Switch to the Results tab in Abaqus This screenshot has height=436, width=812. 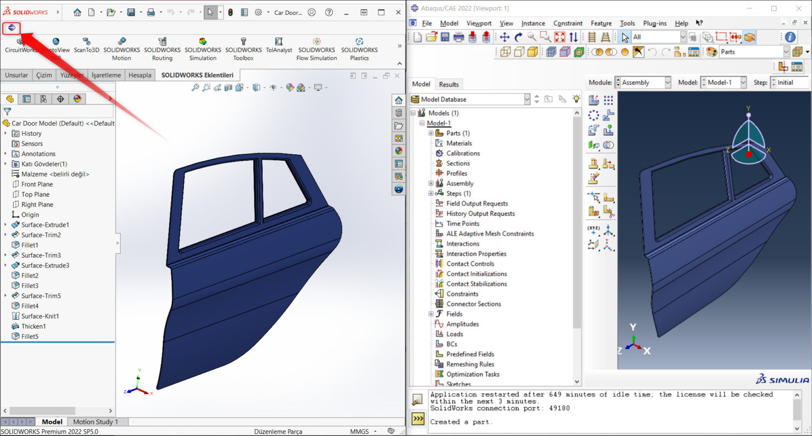449,84
